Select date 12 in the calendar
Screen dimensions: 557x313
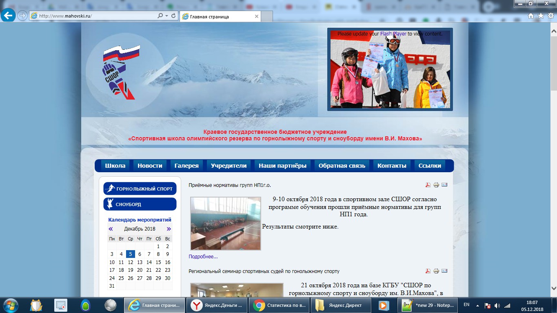pos(131,262)
